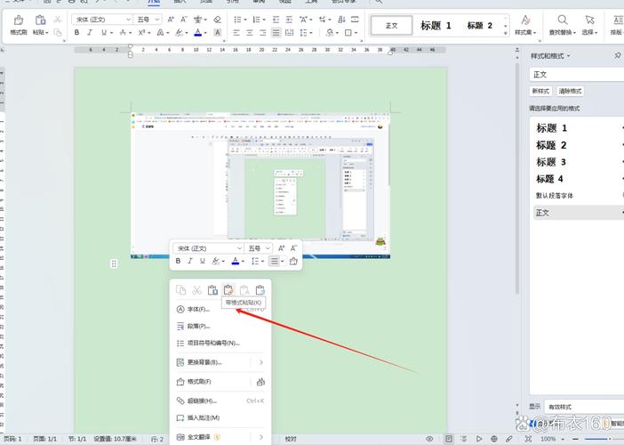The height and width of the screenshot is (445, 624).
Task: Click Bold in the floating mini toolbar
Action: (178, 262)
